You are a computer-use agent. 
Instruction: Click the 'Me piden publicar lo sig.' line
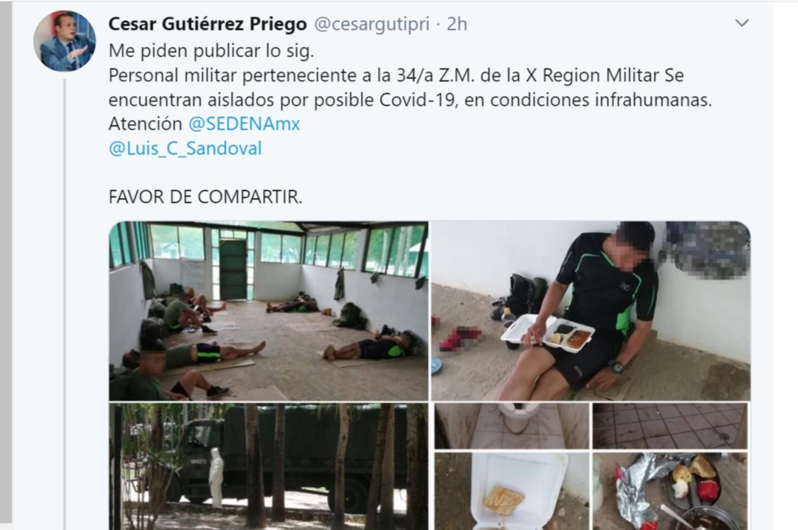point(211,51)
